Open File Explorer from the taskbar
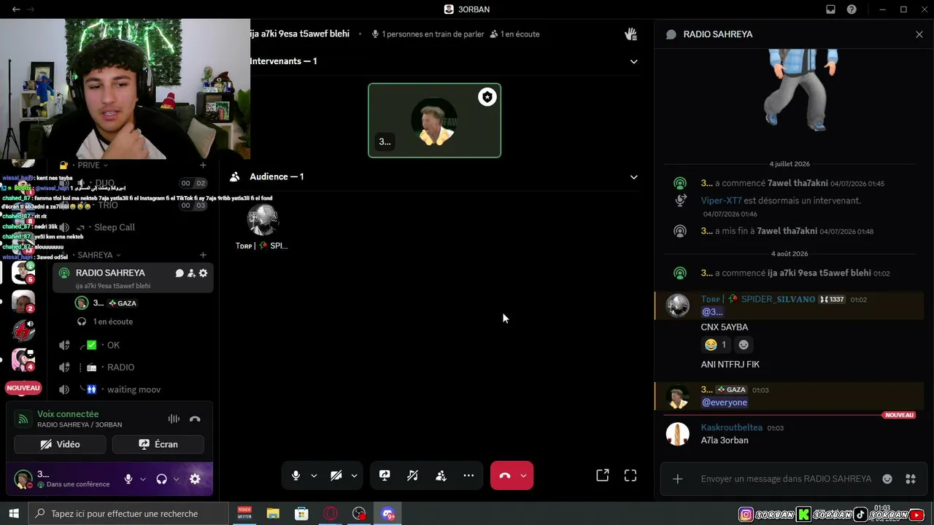Viewport: 934px width, 525px height. click(x=273, y=513)
